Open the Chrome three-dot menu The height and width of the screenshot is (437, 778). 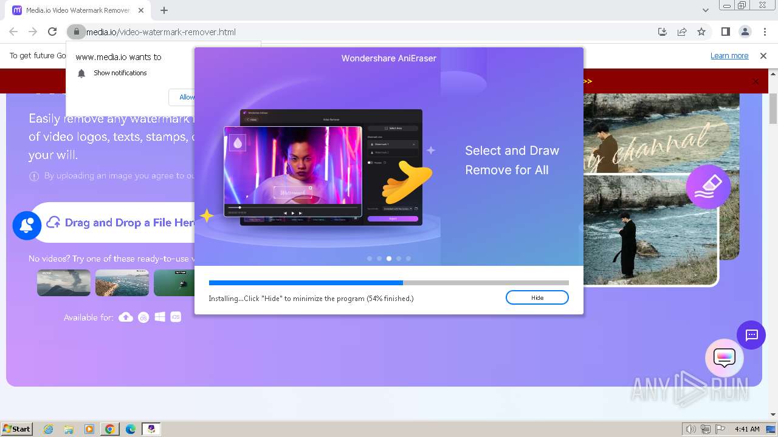coord(765,32)
